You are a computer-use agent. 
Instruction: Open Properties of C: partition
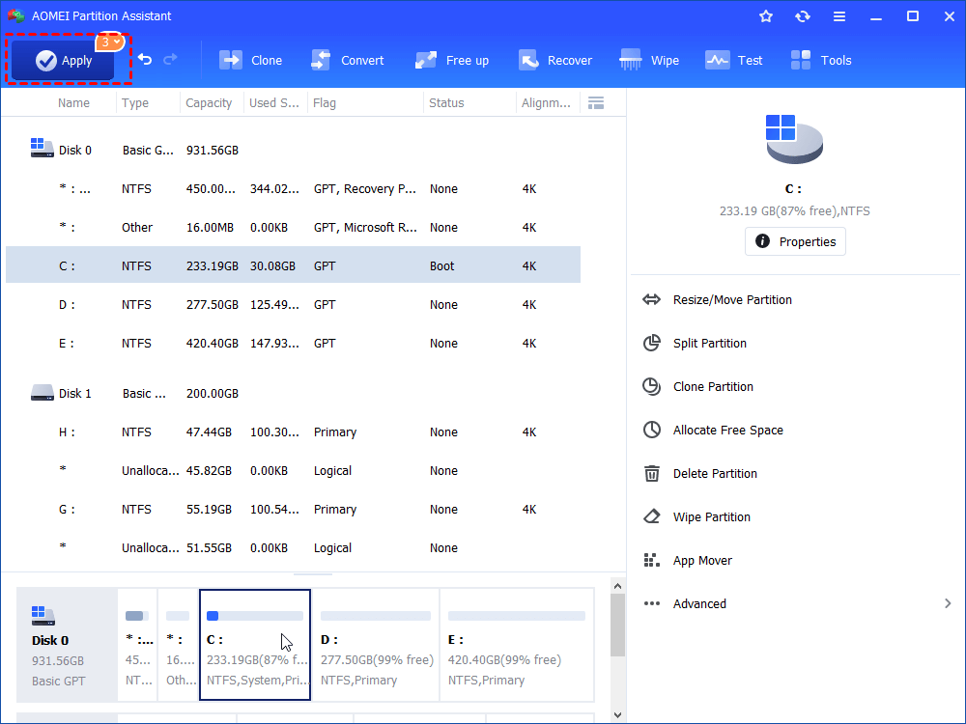[x=795, y=241]
